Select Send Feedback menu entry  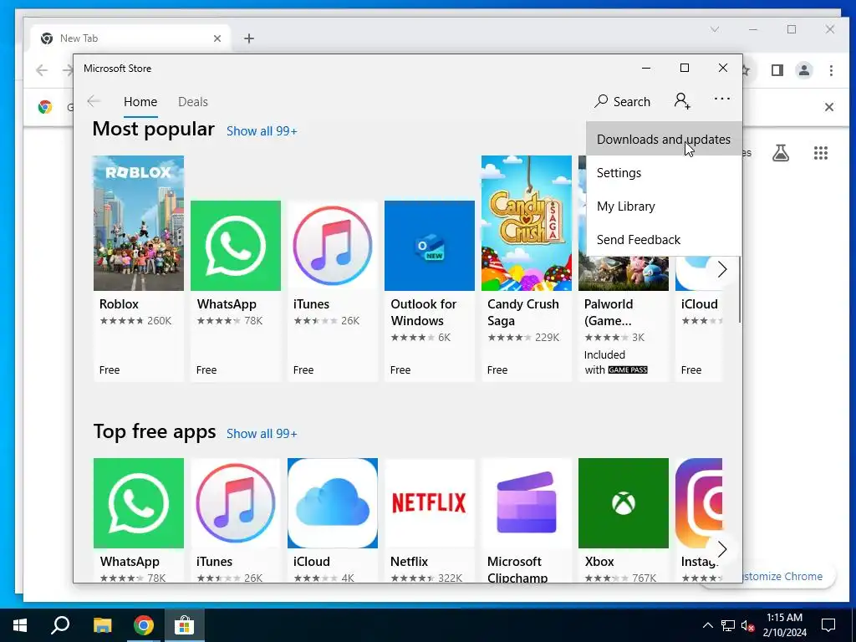[x=663, y=240]
